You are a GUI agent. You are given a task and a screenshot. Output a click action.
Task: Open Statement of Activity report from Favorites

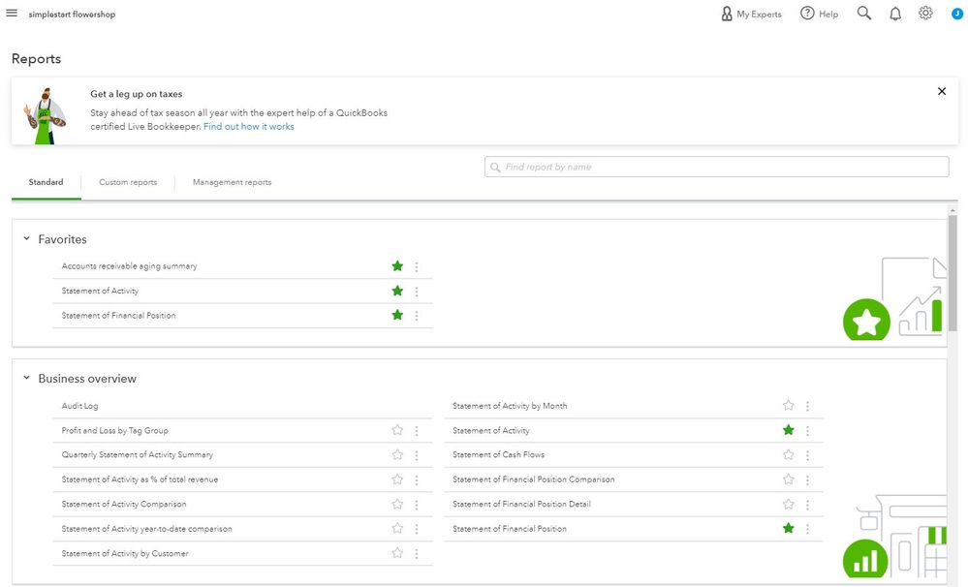click(x=100, y=291)
